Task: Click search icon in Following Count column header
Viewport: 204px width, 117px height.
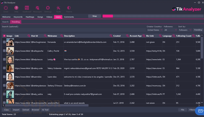Action: click(x=193, y=36)
